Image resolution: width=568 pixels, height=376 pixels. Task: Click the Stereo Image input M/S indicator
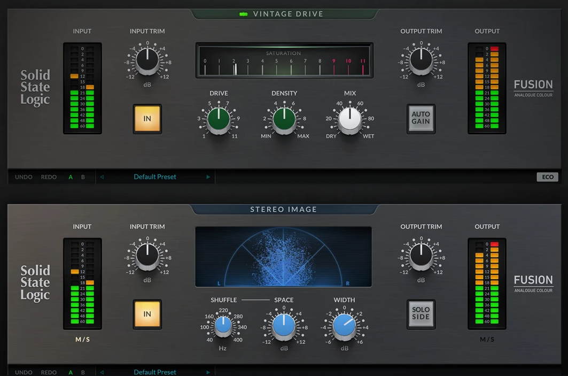(x=82, y=339)
